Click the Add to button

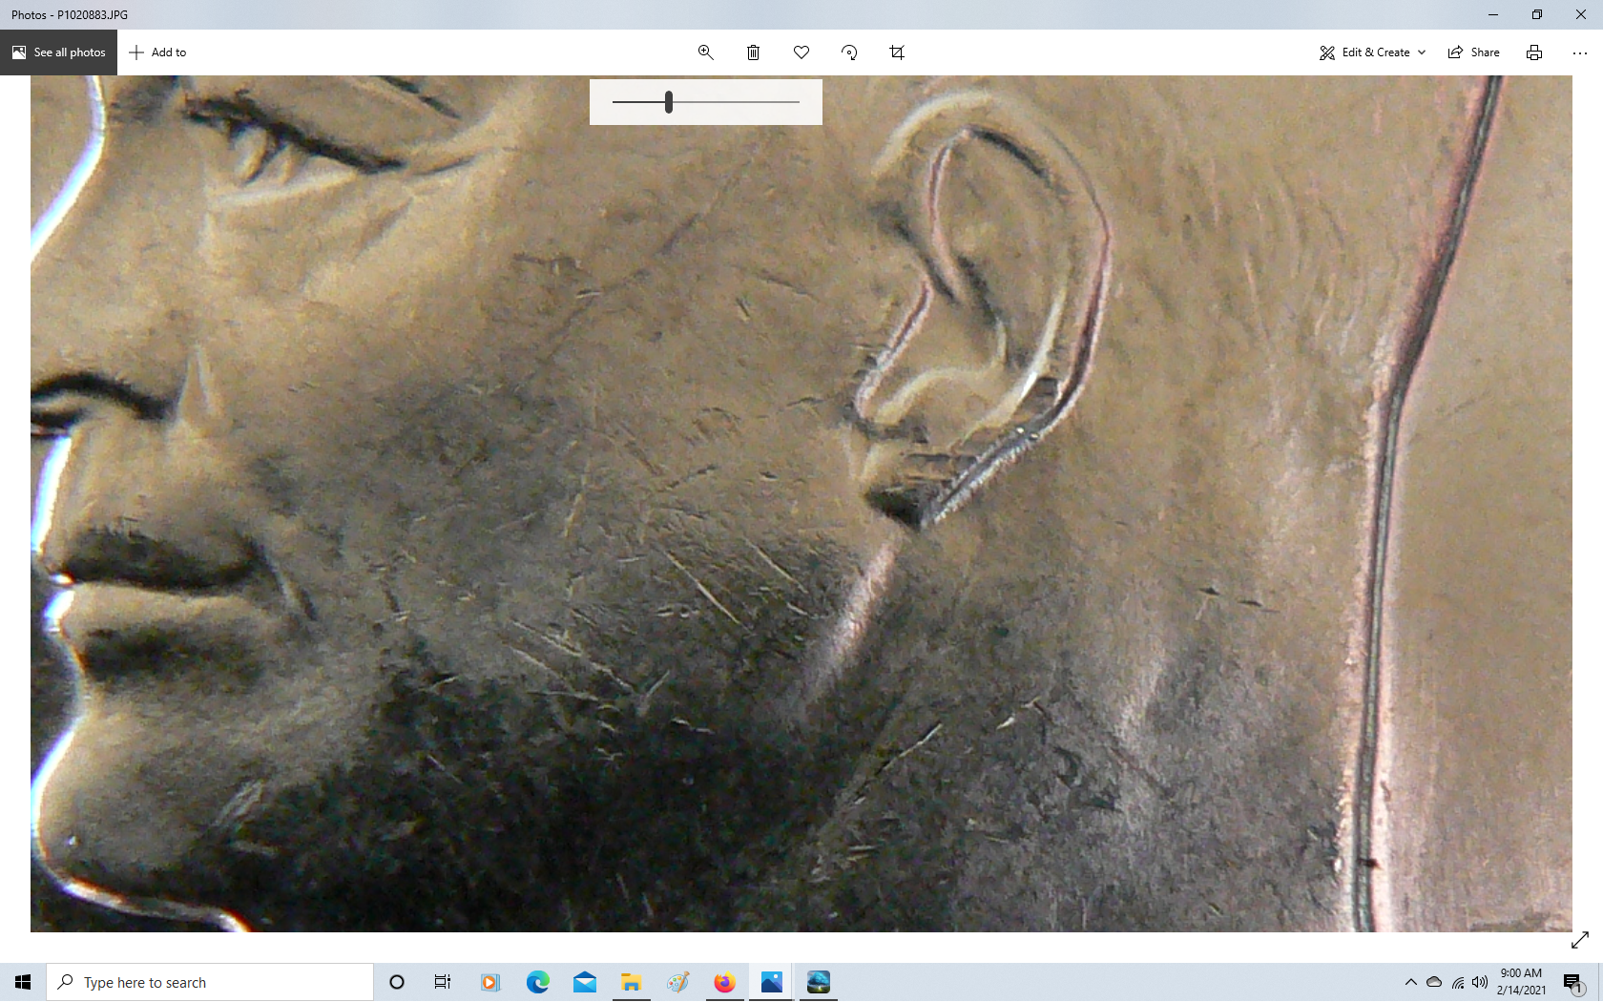(x=158, y=52)
